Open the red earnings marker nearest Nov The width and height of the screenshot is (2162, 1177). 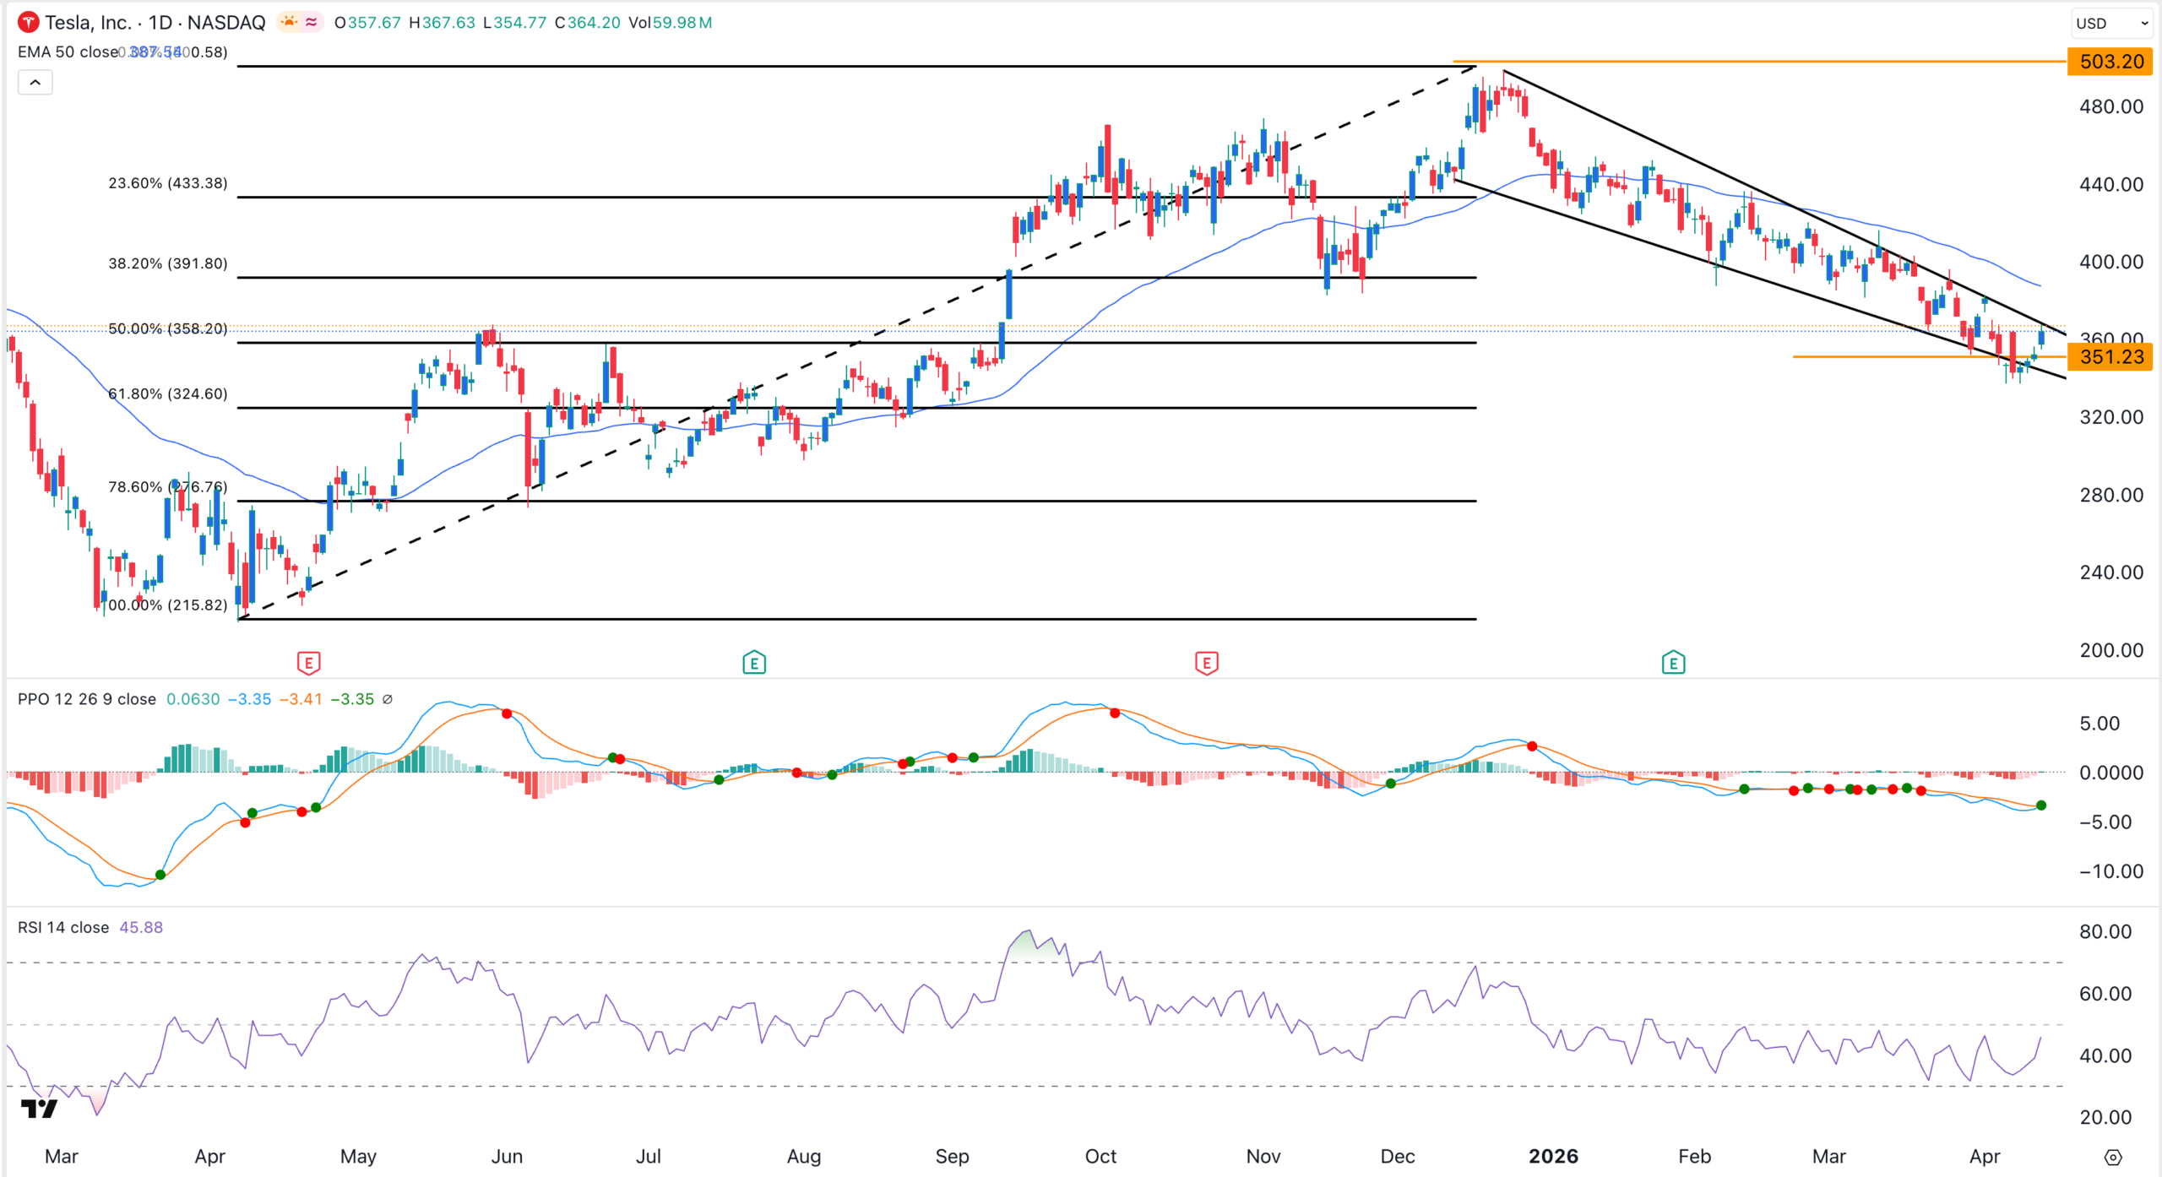1207,663
